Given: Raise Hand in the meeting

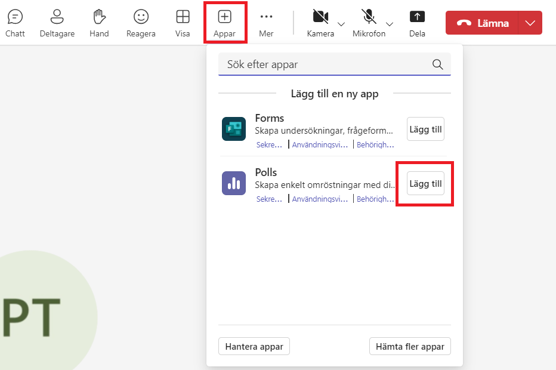Looking at the screenshot, I should click(99, 23).
